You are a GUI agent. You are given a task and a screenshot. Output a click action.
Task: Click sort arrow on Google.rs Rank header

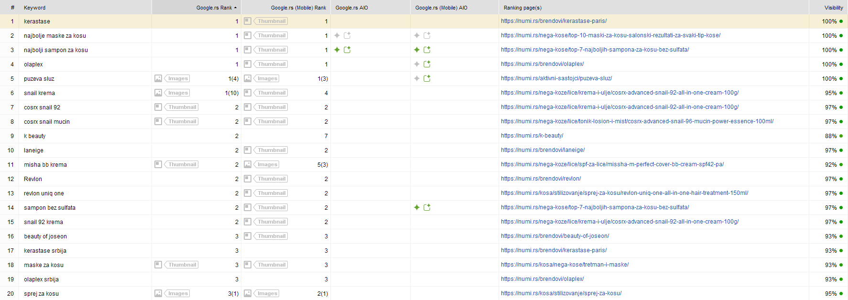point(235,8)
